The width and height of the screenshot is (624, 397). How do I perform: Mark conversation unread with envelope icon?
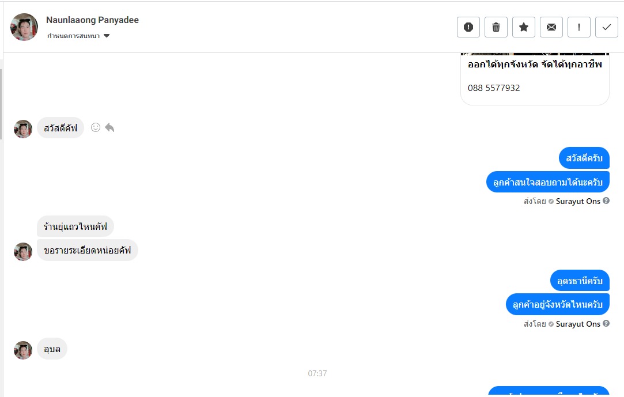(x=551, y=27)
